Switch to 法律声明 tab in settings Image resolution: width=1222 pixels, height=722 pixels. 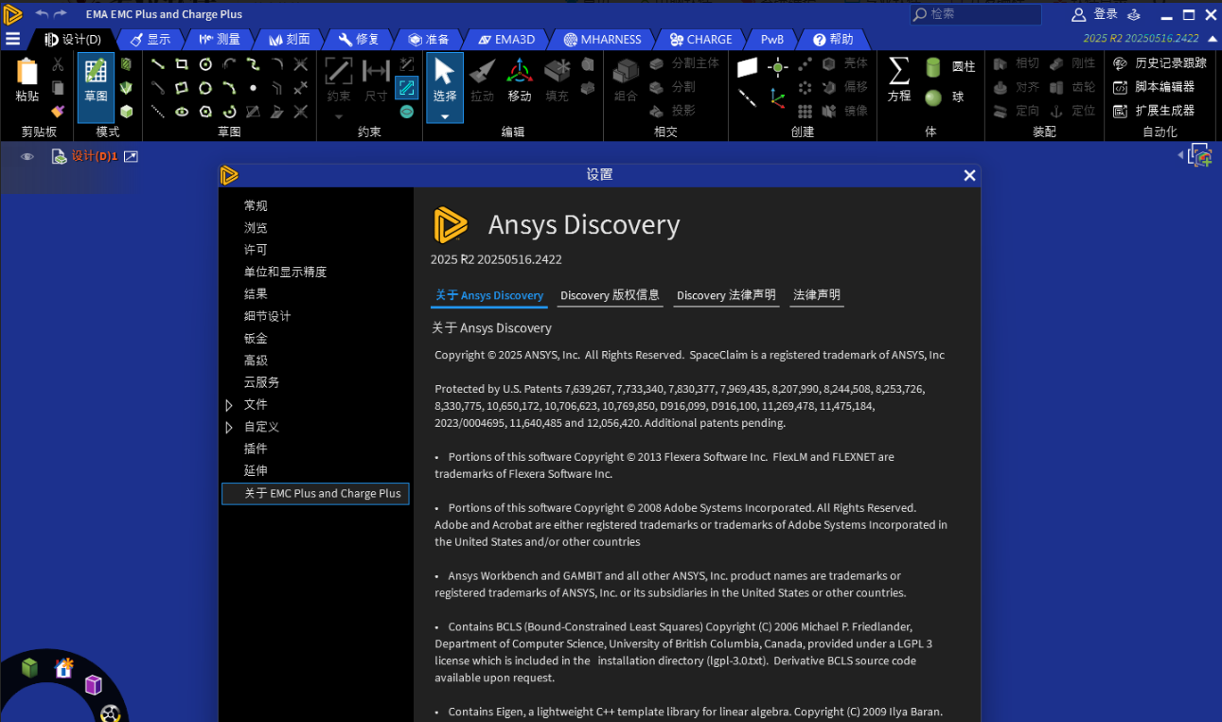(x=817, y=295)
